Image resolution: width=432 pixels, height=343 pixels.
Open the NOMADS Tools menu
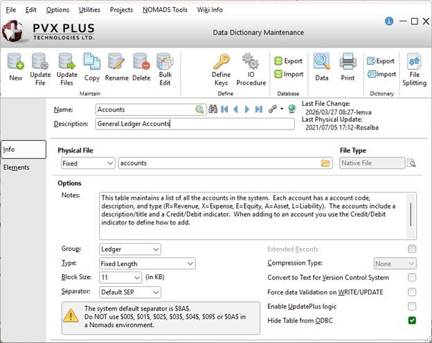pos(165,10)
